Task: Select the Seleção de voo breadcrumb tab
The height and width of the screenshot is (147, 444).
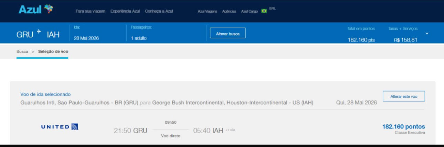Action: click(x=53, y=52)
